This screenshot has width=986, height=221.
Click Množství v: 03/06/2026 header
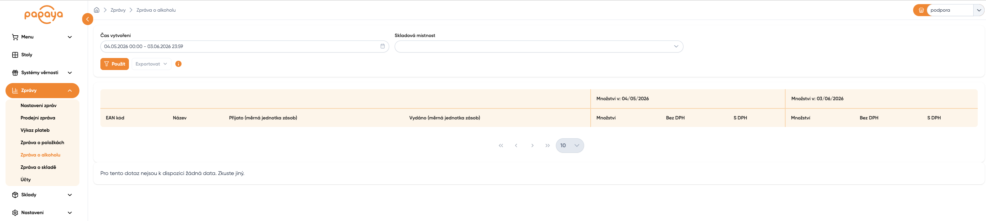(817, 98)
